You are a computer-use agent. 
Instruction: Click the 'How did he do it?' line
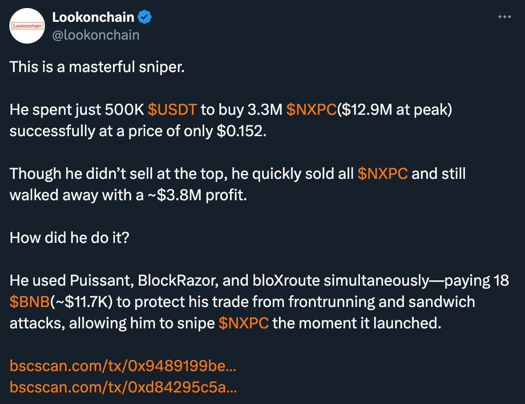(x=69, y=238)
